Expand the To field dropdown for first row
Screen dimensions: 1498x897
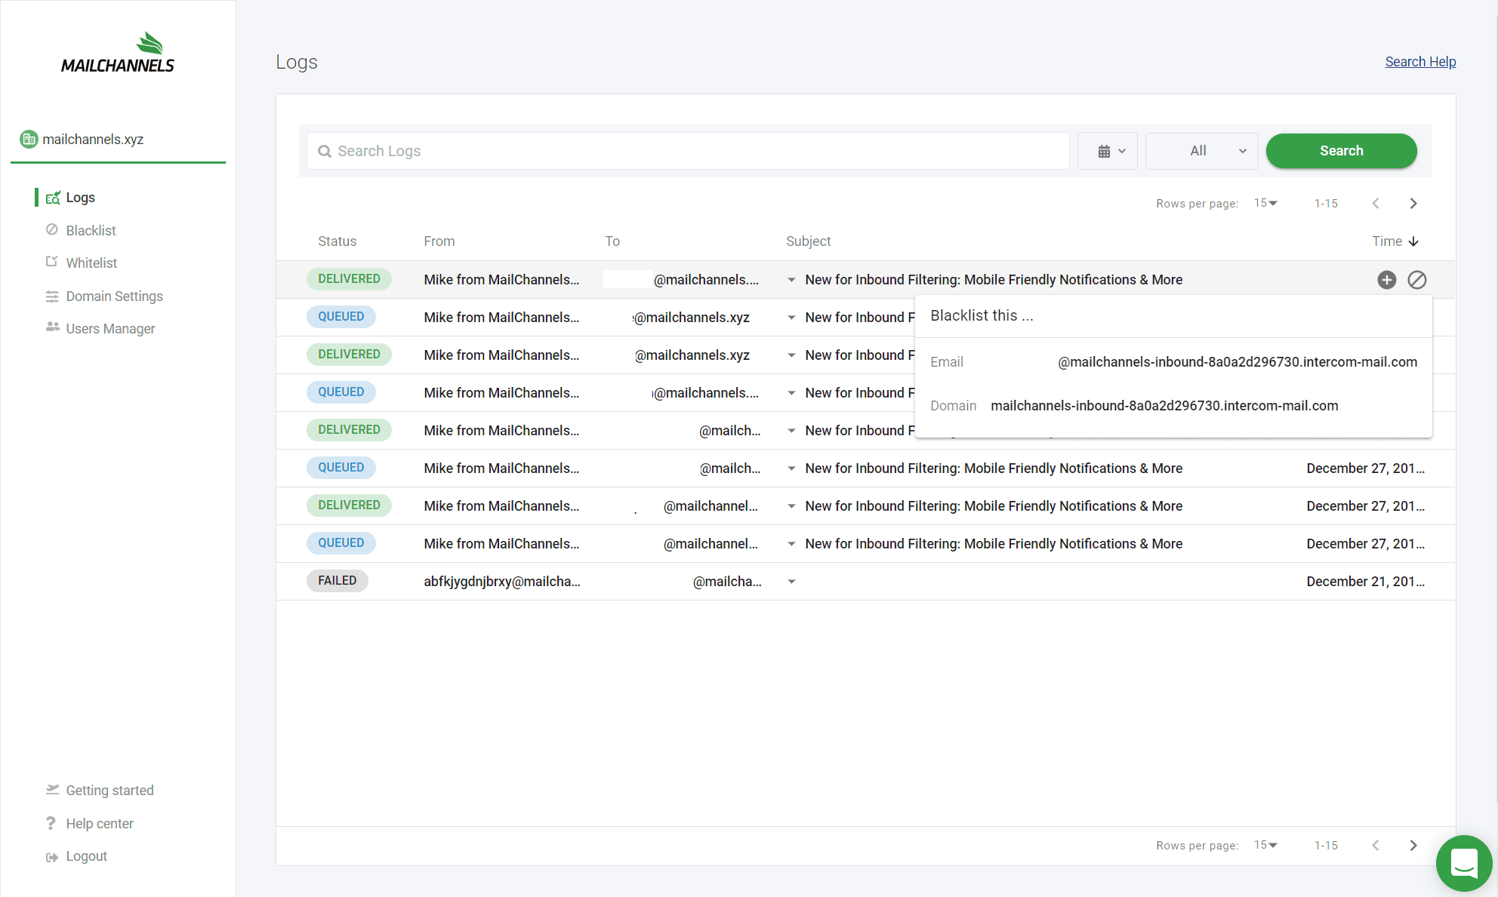click(x=791, y=280)
